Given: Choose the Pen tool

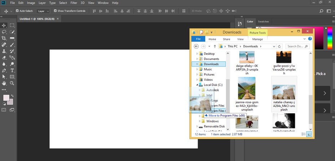Looking at the screenshot, I should pos(4,70).
